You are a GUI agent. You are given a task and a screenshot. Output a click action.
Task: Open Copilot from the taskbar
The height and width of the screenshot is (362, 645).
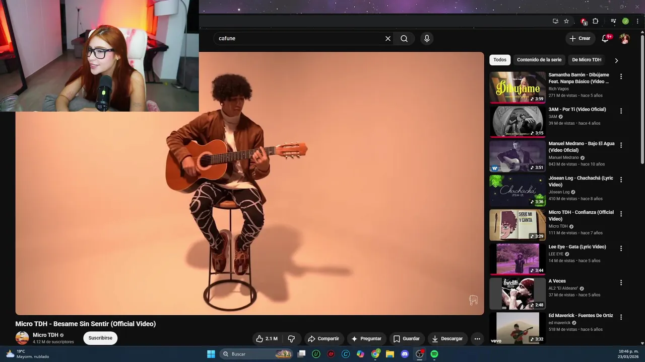pos(360,354)
